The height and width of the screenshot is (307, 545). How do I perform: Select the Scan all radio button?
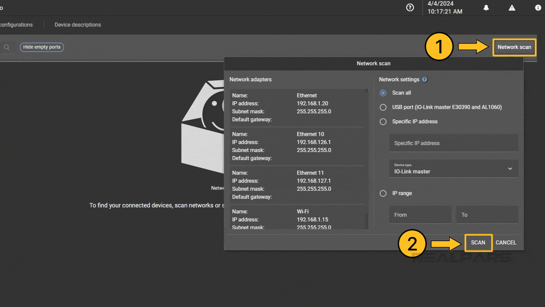click(x=383, y=93)
